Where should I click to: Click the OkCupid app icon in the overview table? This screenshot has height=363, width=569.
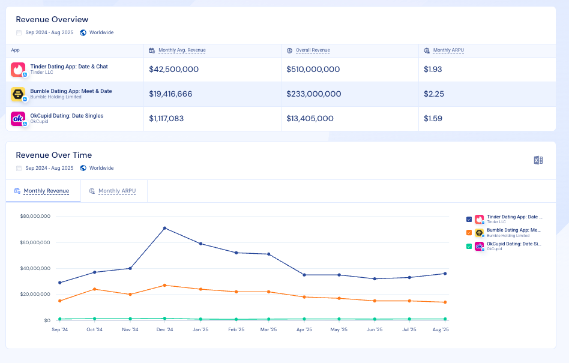[x=17, y=119]
